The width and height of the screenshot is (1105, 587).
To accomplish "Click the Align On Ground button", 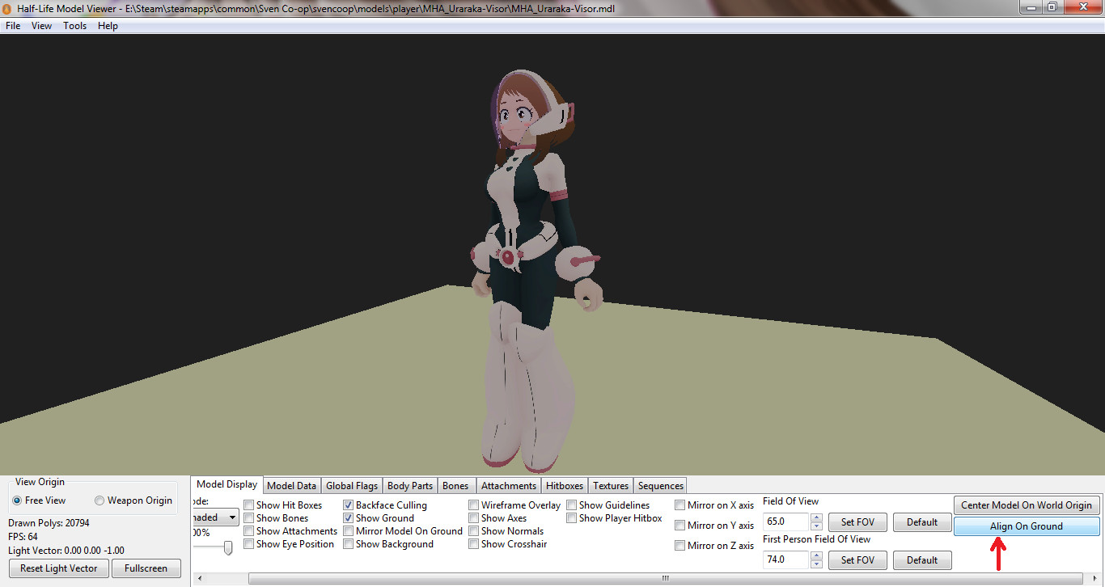I will tap(1027, 526).
